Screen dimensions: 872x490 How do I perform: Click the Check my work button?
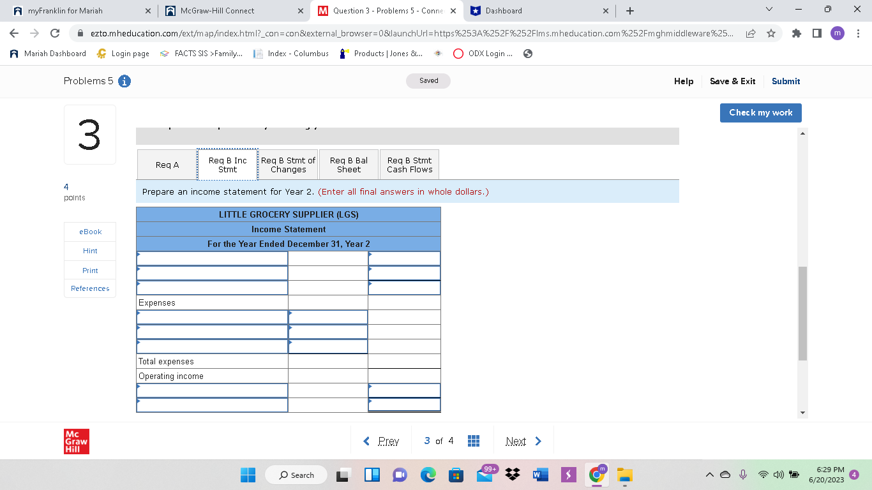click(761, 112)
